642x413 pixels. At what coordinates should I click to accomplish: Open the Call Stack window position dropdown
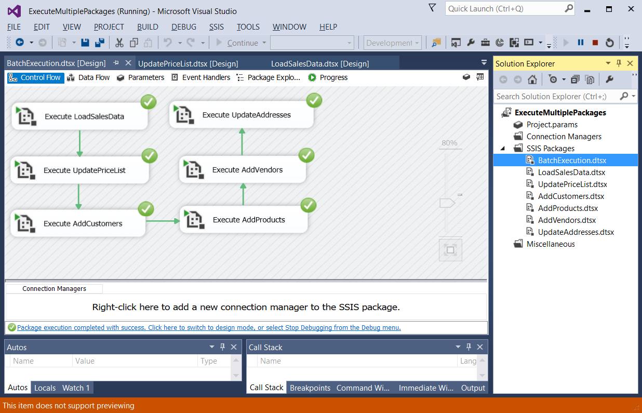(x=458, y=347)
